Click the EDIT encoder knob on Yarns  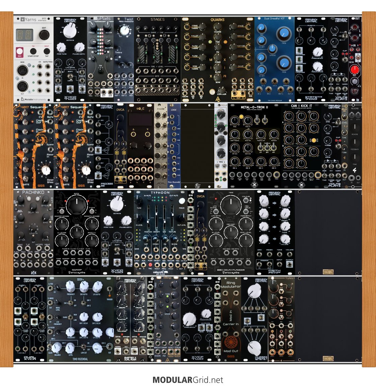click(x=44, y=35)
